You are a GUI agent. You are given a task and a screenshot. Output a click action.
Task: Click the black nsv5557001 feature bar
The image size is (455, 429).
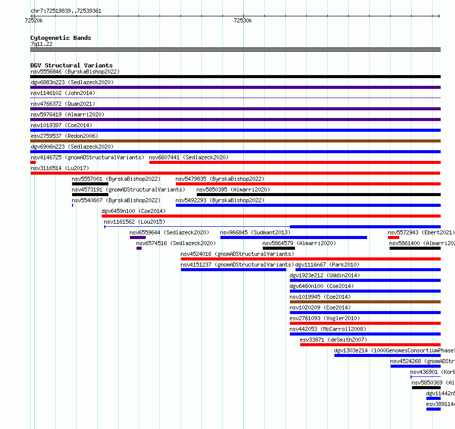[90, 184]
